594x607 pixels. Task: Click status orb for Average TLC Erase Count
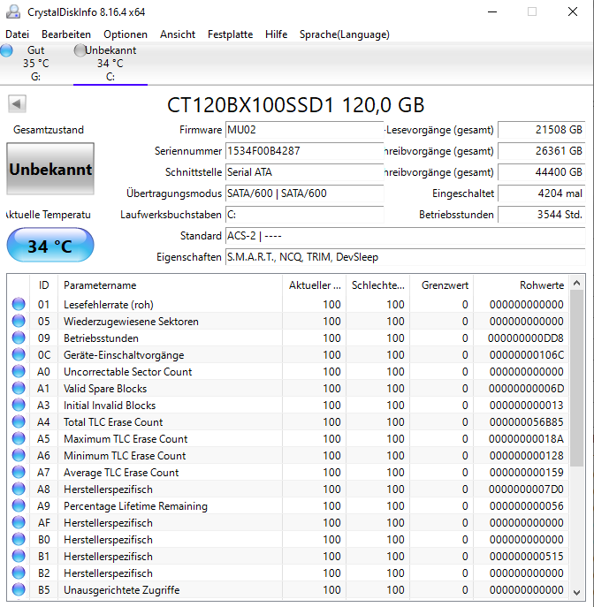[x=19, y=473]
